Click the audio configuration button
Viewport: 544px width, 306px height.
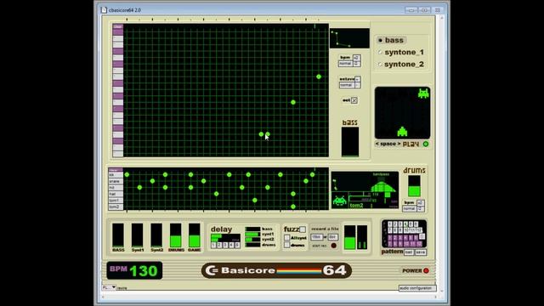(x=417, y=288)
